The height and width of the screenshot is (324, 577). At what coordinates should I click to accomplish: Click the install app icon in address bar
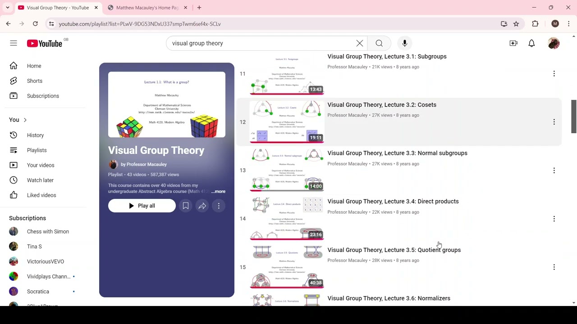(504, 24)
